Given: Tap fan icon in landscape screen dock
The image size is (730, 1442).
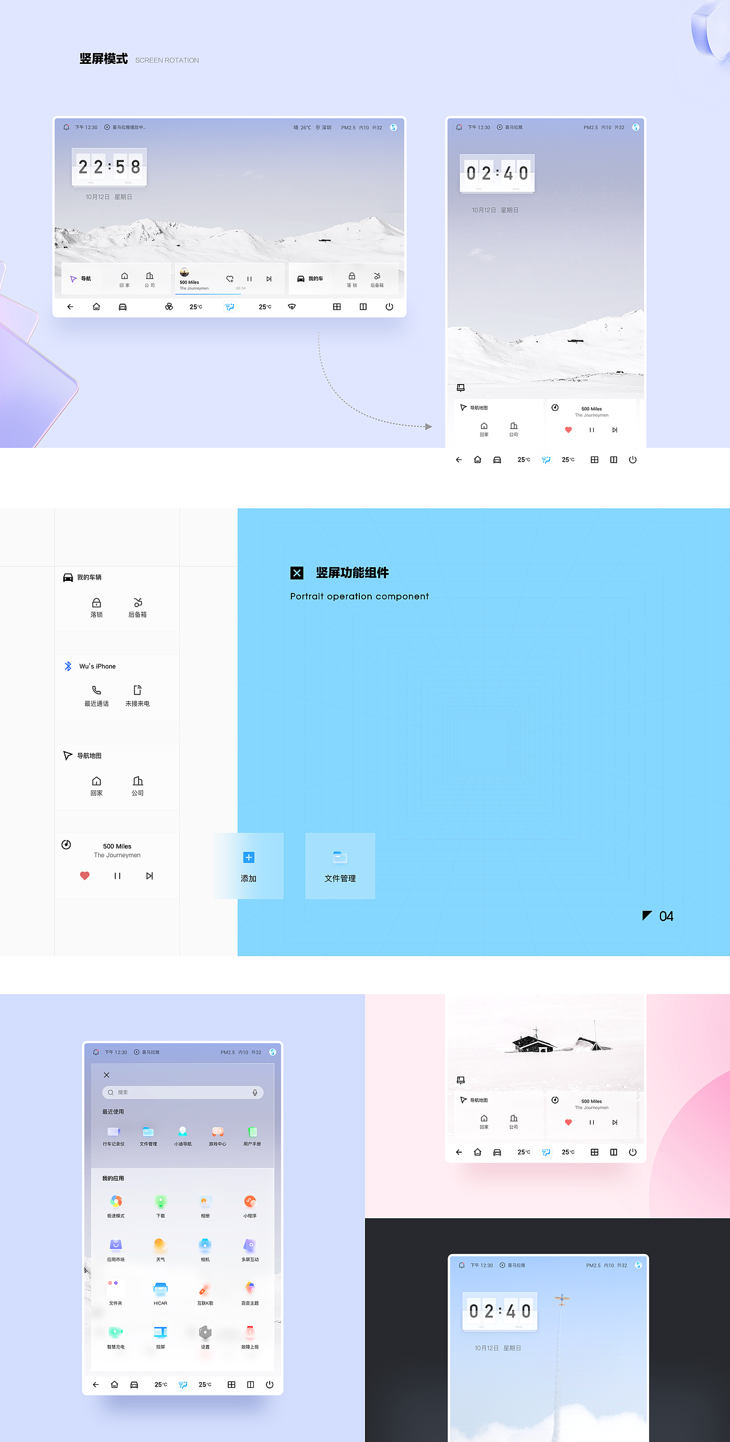Looking at the screenshot, I should coord(169,307).
